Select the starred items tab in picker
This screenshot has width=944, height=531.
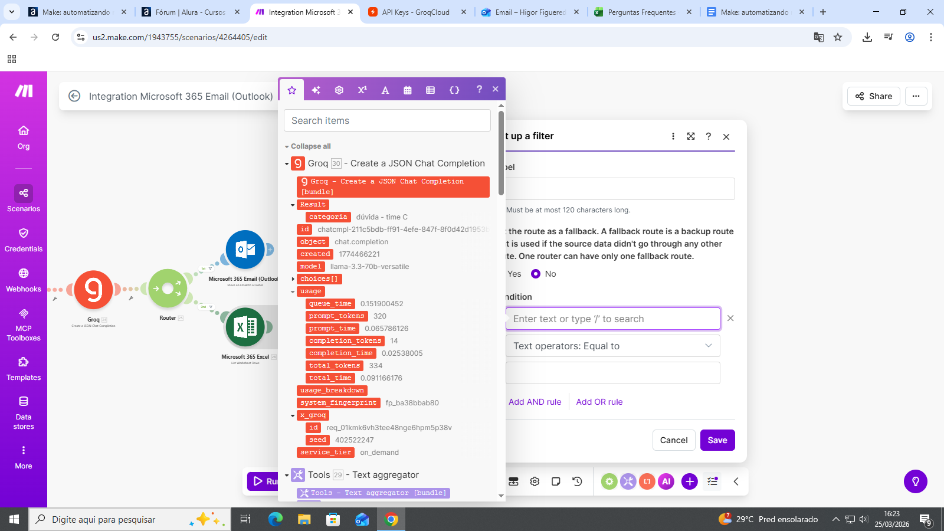[291, 90]
